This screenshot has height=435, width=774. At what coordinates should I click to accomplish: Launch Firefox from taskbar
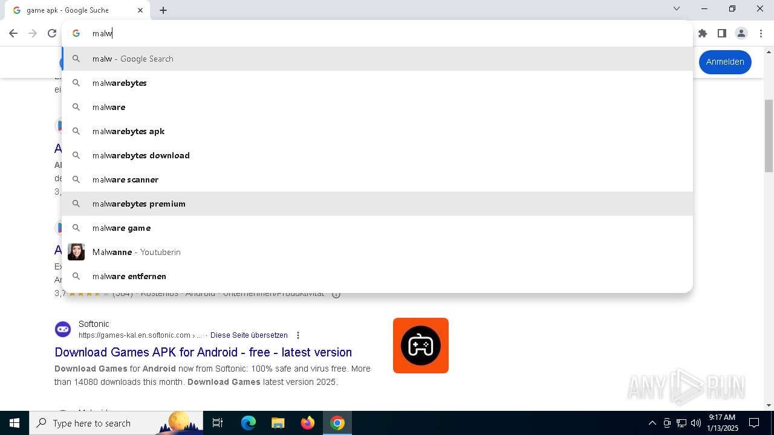(308, 423)
